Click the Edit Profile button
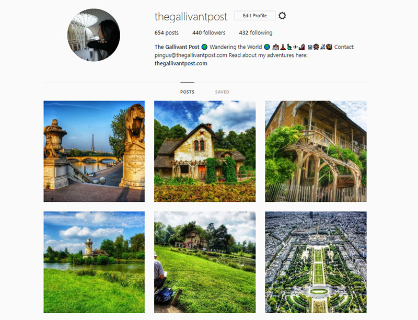The width and height of the screenshot is (418, 320). click(254, 16)
